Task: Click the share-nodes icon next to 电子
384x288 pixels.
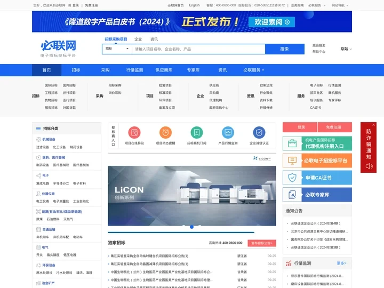Action: tap(38, 175)
